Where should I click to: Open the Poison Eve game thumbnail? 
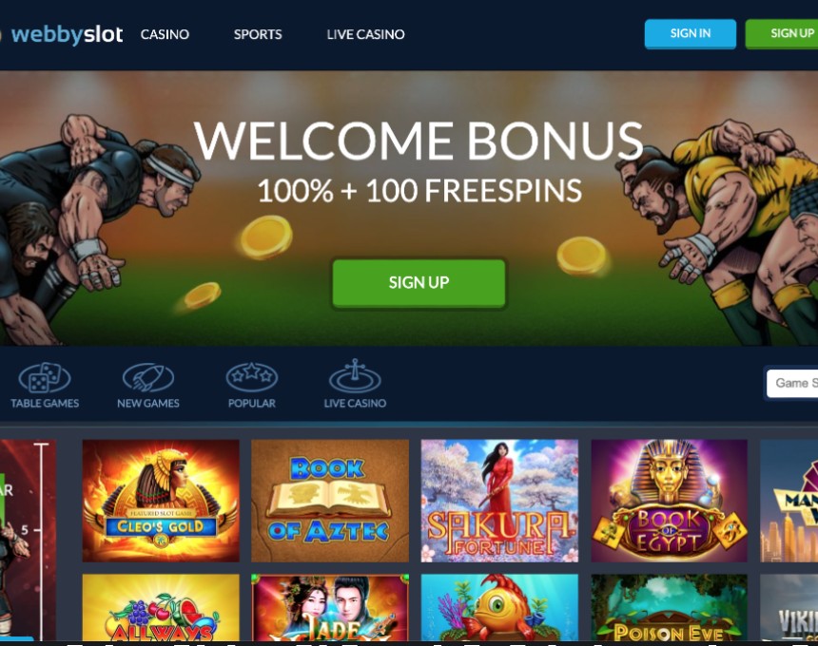click(x=669, y=607)
